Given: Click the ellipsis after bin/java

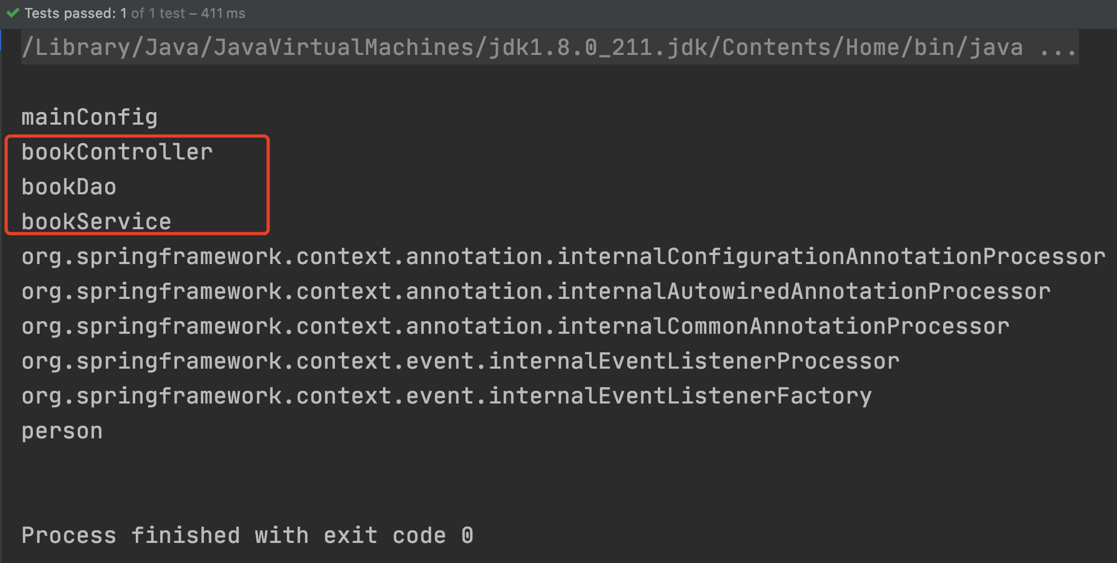Looking at the screenshot, I should (x=1058, y=49).
